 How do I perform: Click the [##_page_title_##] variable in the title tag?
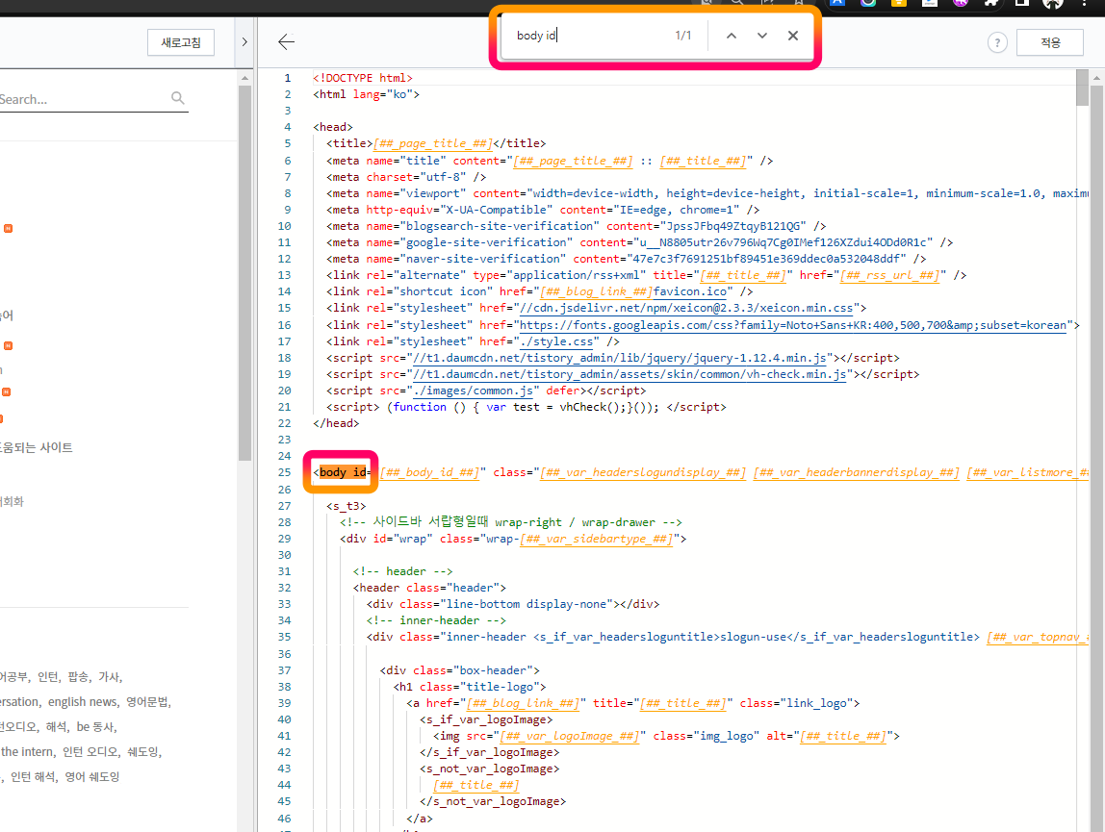point(433,143)
